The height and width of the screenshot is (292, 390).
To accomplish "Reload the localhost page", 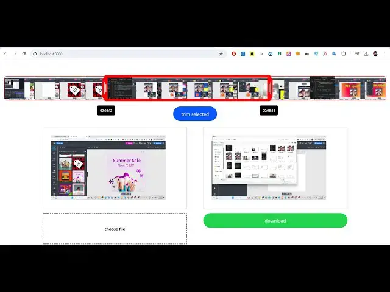I will click(x=24, y=54).
